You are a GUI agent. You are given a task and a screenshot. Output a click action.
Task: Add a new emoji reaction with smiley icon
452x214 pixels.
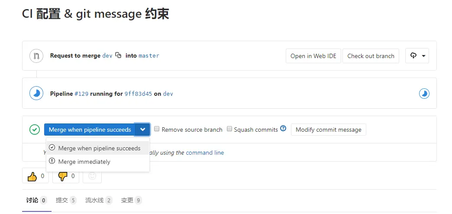coord(92,176)
